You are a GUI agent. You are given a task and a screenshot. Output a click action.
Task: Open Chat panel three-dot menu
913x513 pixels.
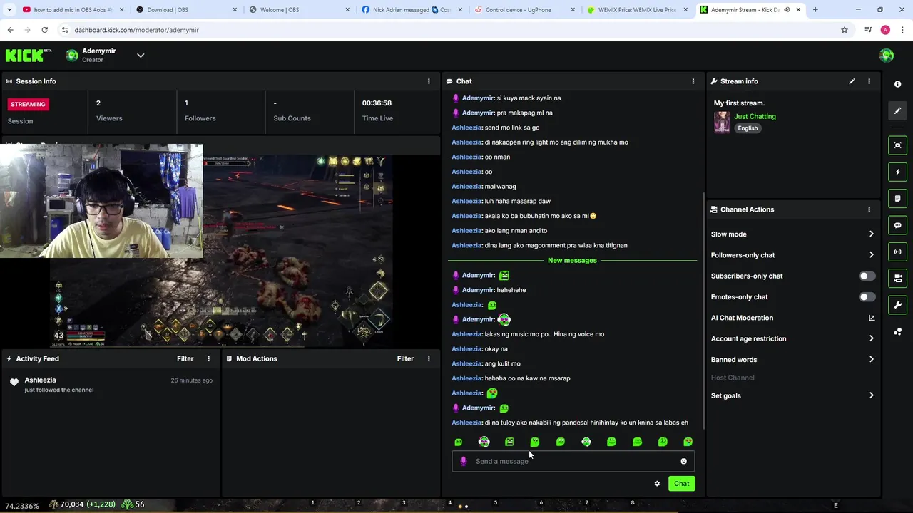693,81
